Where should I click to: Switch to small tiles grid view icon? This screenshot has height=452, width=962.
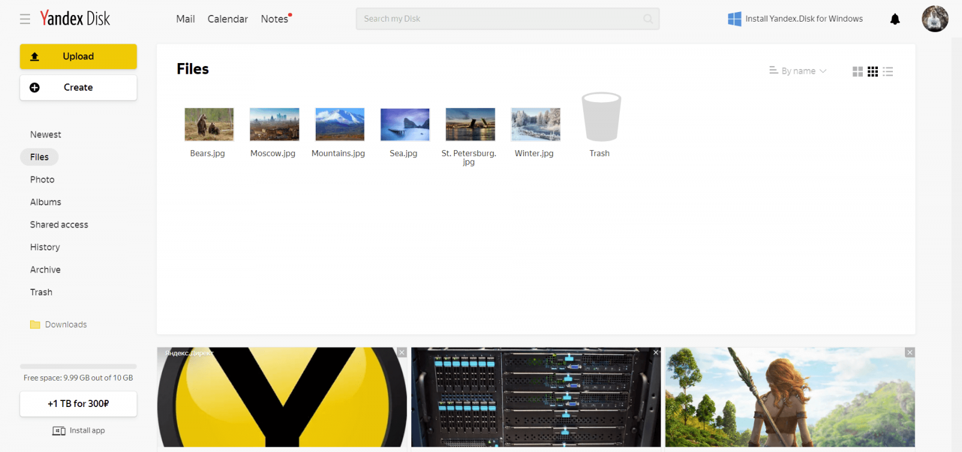(872, 71)
